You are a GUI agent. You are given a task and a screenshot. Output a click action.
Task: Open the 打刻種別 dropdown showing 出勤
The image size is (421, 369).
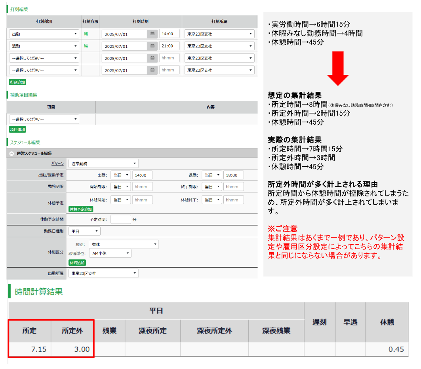click(44, 34)
